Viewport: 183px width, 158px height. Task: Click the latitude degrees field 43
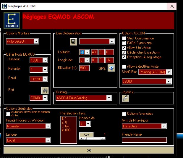(x=94, y=52)
